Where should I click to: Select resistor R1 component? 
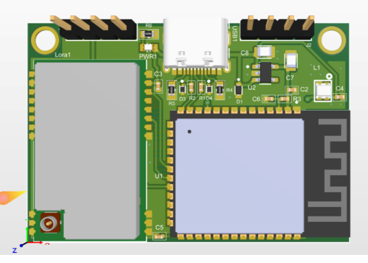[201, 88]
